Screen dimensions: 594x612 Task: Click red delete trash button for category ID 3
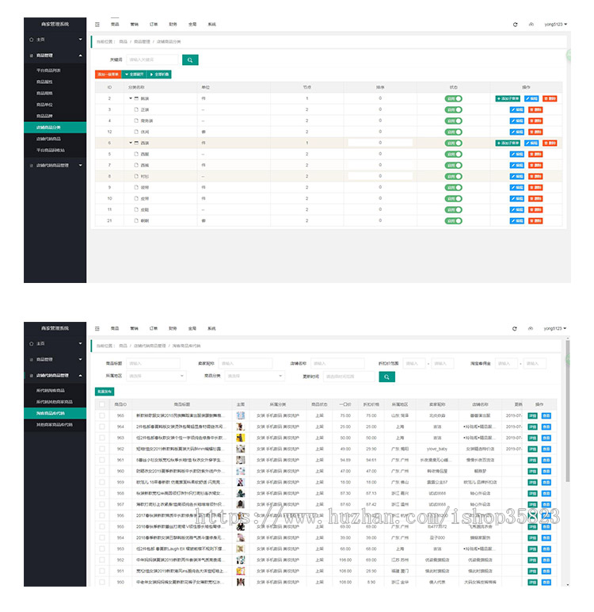click(535, 109)
